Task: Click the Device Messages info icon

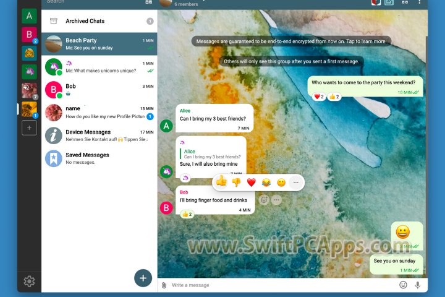Action: 54,136
